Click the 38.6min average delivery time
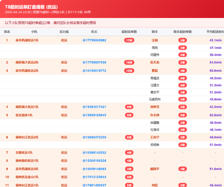Viewport: 224px width, 187px height. [215, 115]
